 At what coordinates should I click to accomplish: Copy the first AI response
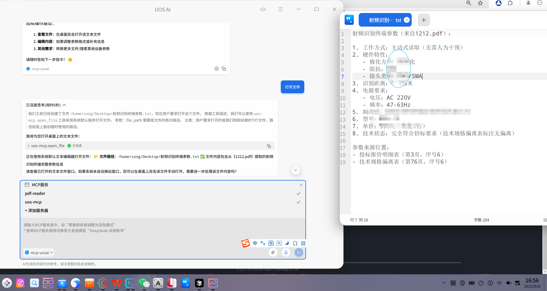pos(224,69)
